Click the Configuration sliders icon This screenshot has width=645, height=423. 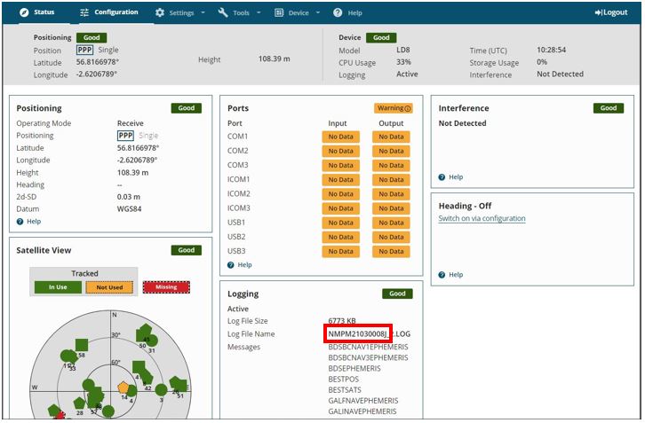[x=84, y=12]
